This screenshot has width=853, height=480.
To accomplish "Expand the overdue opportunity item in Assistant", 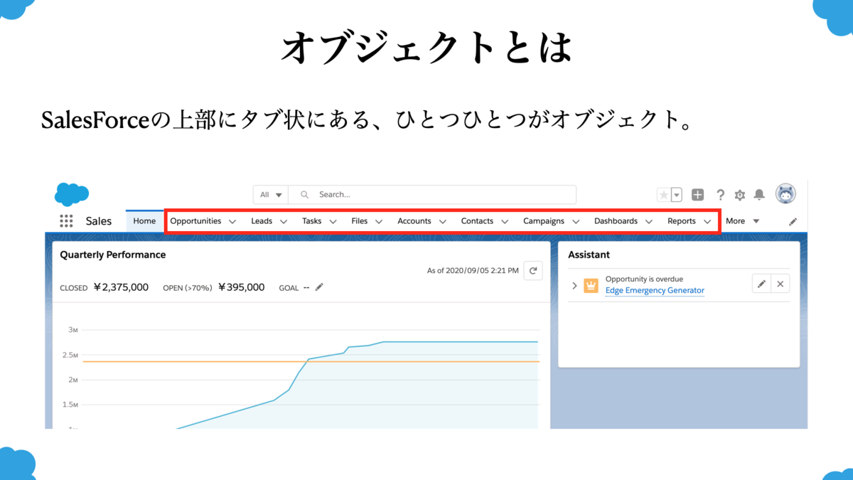I will 574,286.
